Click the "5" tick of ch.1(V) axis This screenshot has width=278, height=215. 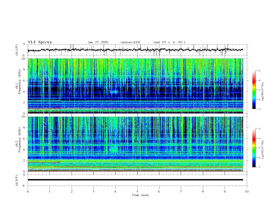[25, 44]
